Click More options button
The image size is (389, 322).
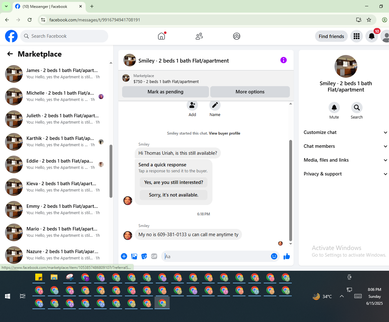pyautogui.click(x=250, y=92)
